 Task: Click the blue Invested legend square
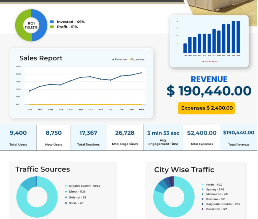coord(52,22)
